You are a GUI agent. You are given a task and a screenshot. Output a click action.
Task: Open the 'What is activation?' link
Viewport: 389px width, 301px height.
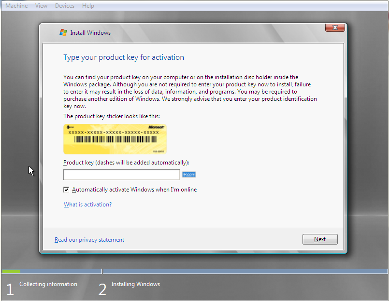(x=88, y=205)
